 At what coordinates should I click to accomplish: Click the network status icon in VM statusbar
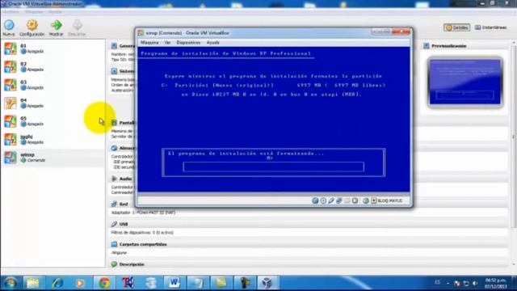click(x=339, y=200)
